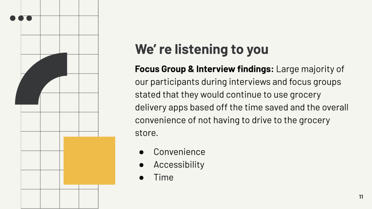This screenshot has height=209, width=372.
Task: Select the yellow square shape
Action: (90, 161)
